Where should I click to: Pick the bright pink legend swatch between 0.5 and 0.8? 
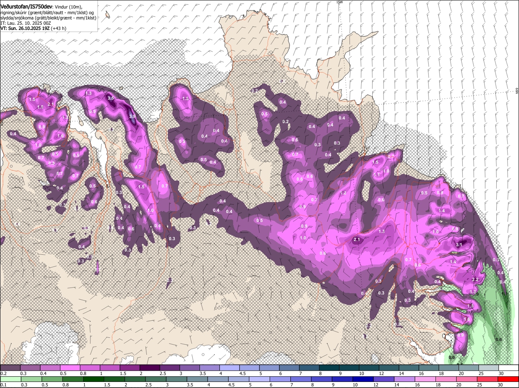pyautogui.click(x=70, y=367)
